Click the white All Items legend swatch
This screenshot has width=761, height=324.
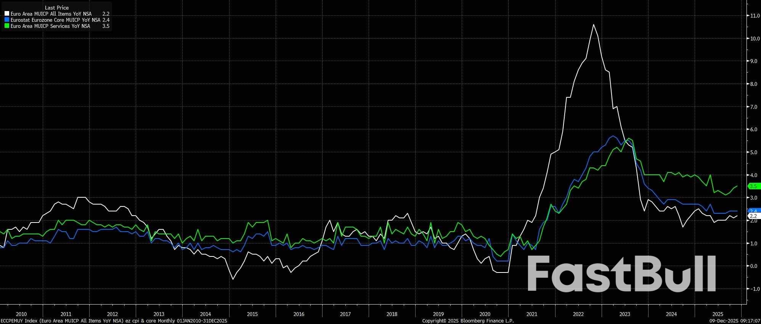pyautogui.click(x=7, y=14)
